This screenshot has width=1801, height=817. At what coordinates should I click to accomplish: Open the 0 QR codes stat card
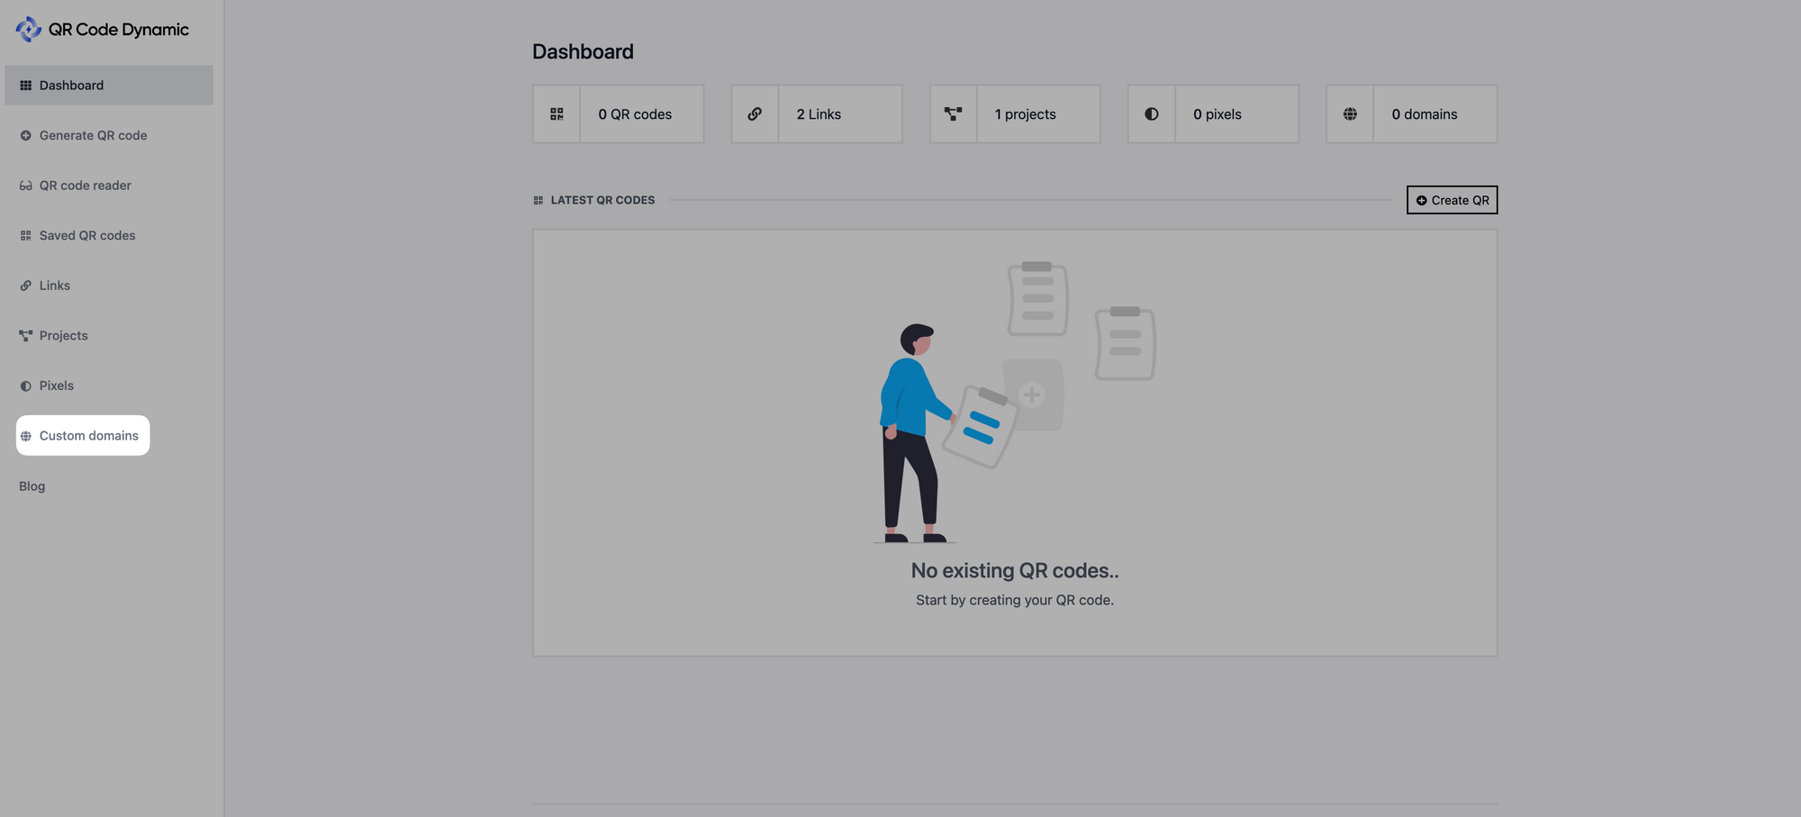(619, 114)
